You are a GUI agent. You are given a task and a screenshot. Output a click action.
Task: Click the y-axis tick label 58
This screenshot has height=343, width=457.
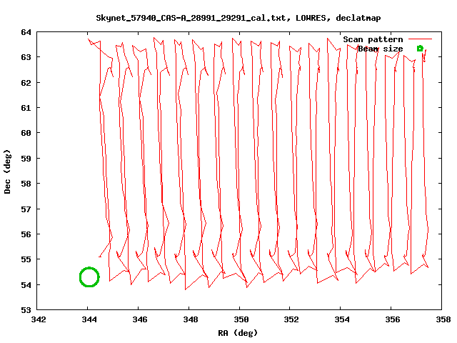click(26, 184)
